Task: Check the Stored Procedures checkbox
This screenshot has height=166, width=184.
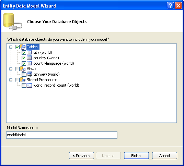Action: click(17, 80)
